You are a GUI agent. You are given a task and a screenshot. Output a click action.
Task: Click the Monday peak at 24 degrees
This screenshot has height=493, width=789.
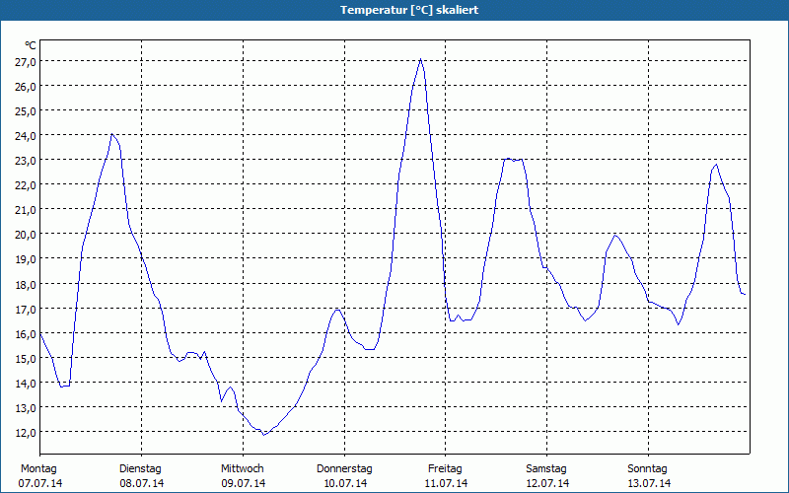pyautogui.click(x=112, y=134)
